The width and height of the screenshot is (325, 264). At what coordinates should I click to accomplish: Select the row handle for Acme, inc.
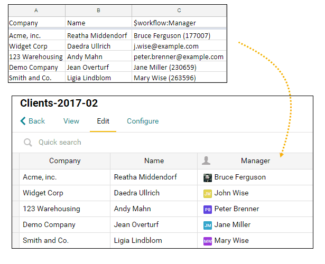tap(16, 177)
